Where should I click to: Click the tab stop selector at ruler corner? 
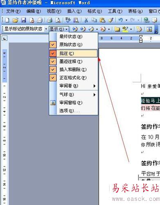pyautogui.click(x=5, y=39)
